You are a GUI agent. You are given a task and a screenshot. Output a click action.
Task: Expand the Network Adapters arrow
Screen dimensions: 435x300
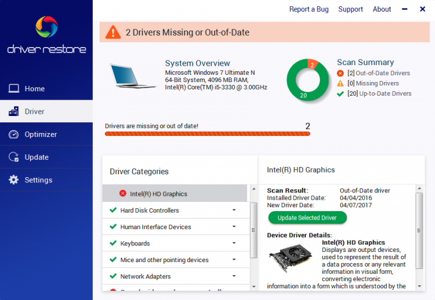234,276
